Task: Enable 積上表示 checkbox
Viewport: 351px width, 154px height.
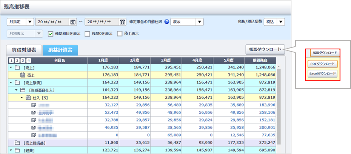Action: 120,34
